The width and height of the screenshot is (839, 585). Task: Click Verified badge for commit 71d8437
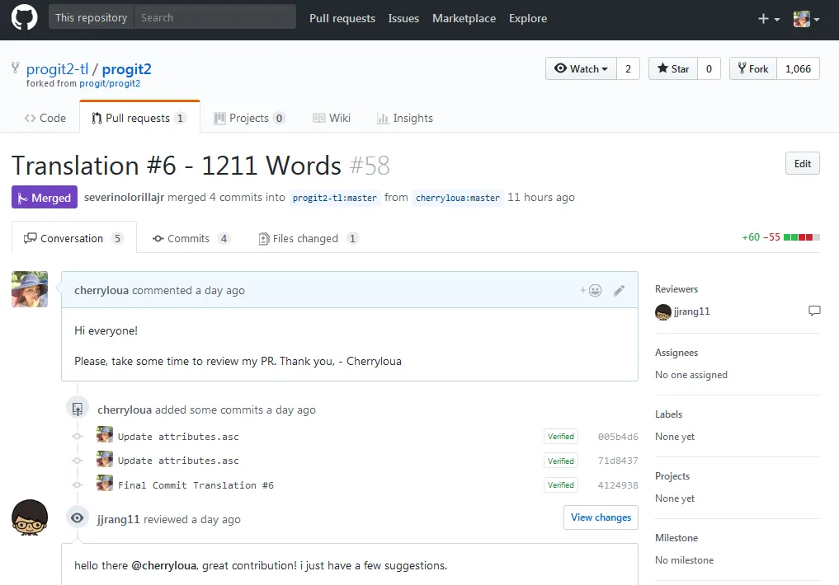tap(561, 461)
